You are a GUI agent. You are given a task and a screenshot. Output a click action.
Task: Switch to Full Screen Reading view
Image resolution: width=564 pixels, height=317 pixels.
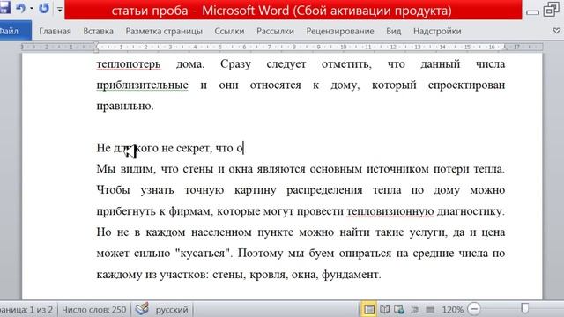pos(384,309)
